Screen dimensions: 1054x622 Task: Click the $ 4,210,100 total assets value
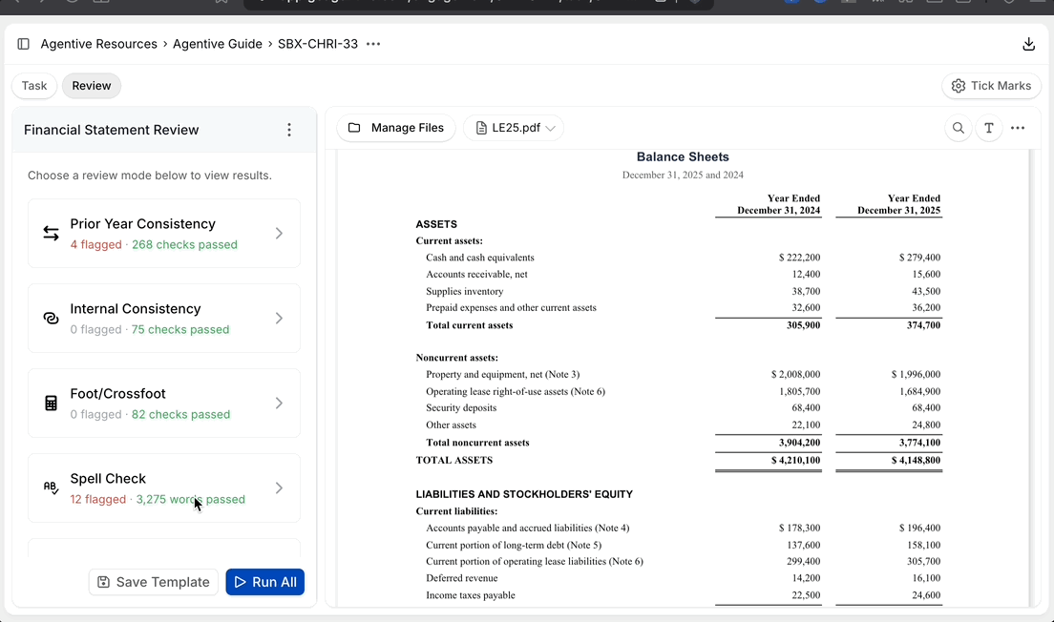tap(796, 460)
